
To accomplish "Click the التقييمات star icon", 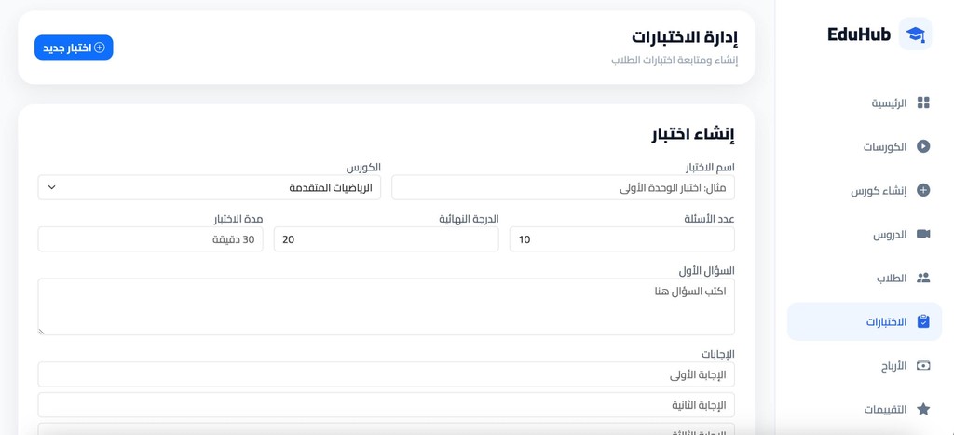I will 923,410.
